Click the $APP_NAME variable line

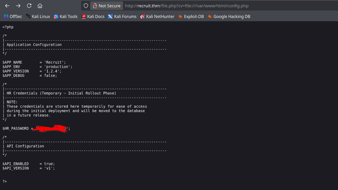point(34,62)
